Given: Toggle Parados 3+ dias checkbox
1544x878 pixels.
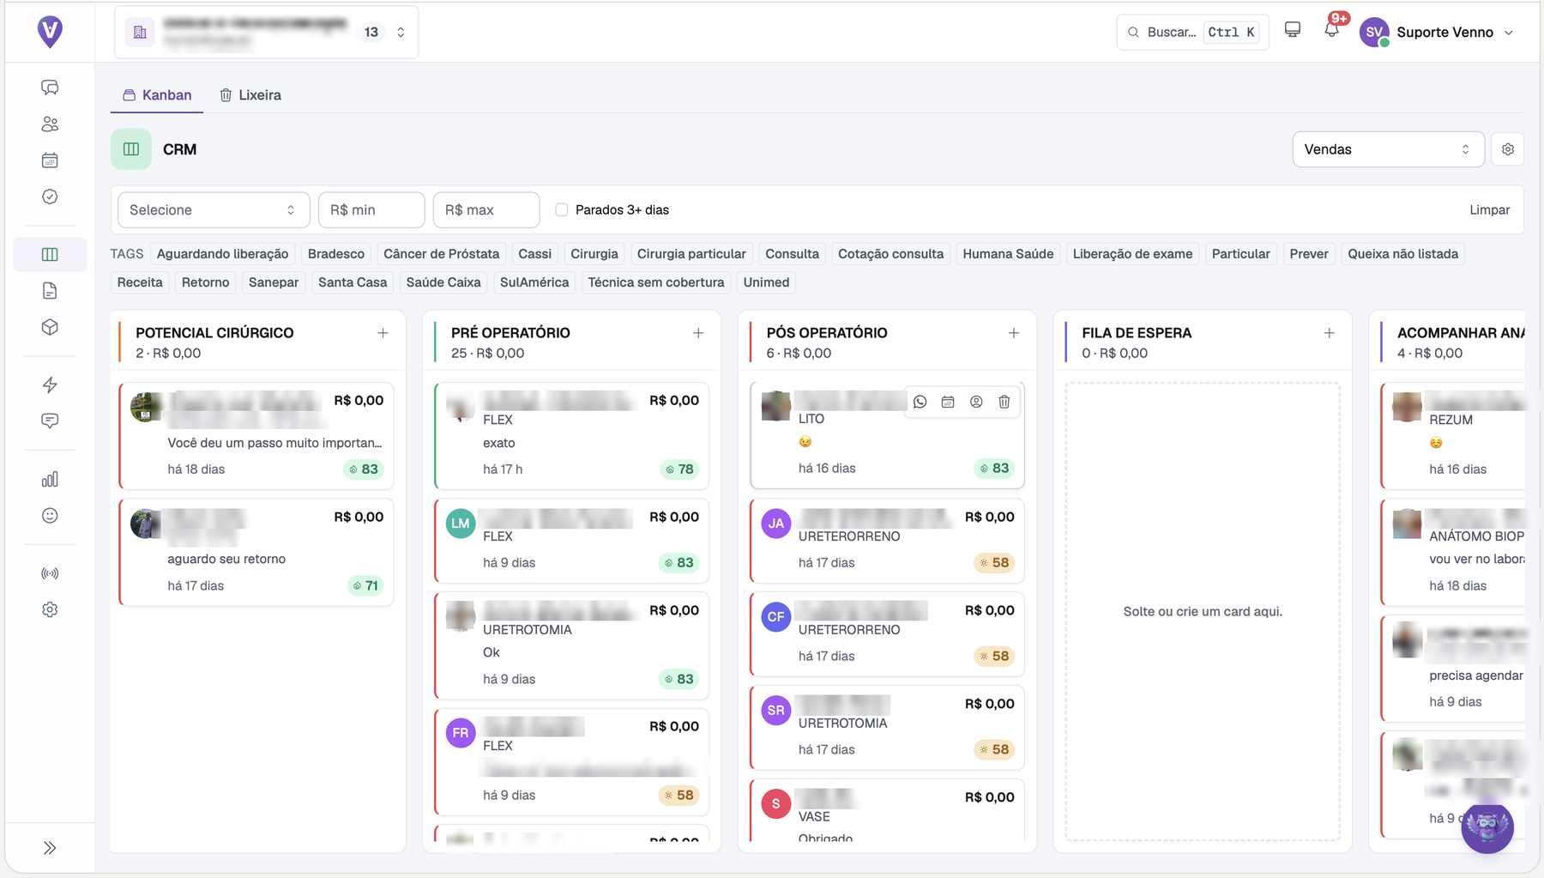Looking at the screenshot, I should tap(562, 209).
